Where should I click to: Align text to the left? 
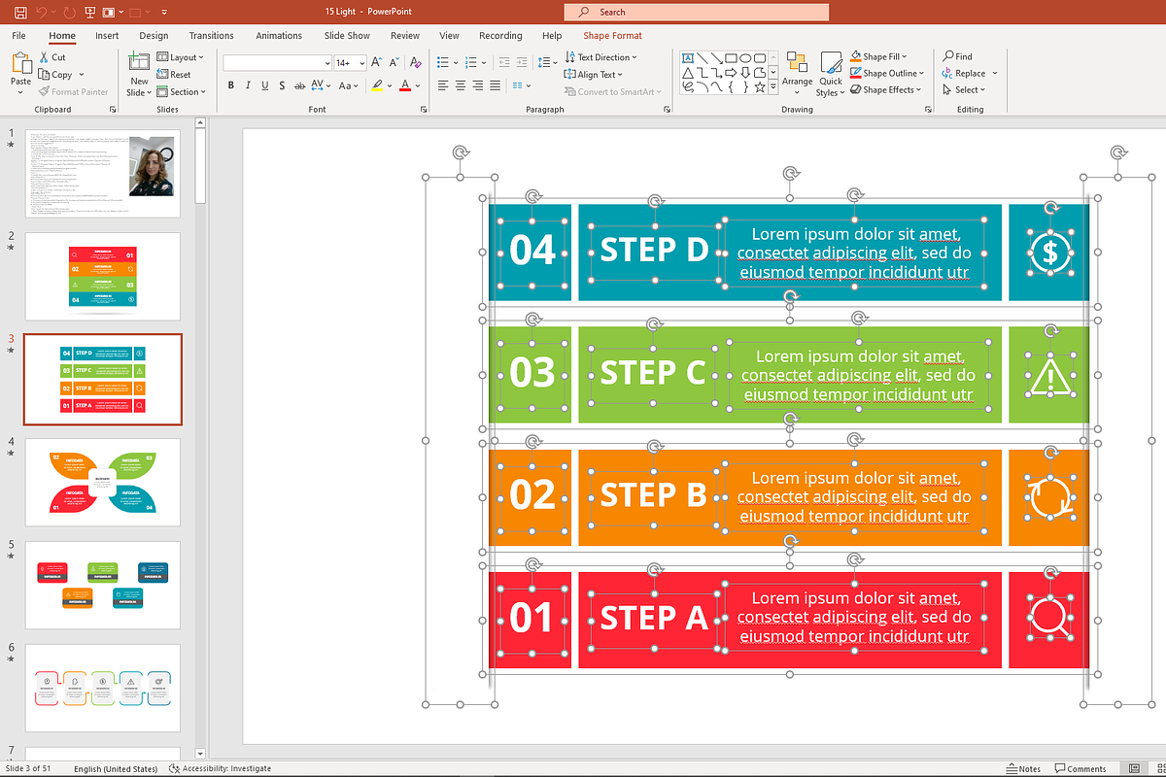click(x=442, y=85)
